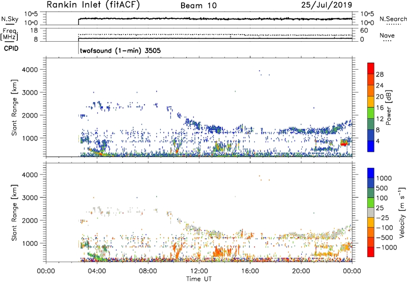This screenshot has height=282, width=407.
Task: Select '12' on the Power color bar
Action: [380, 119]
